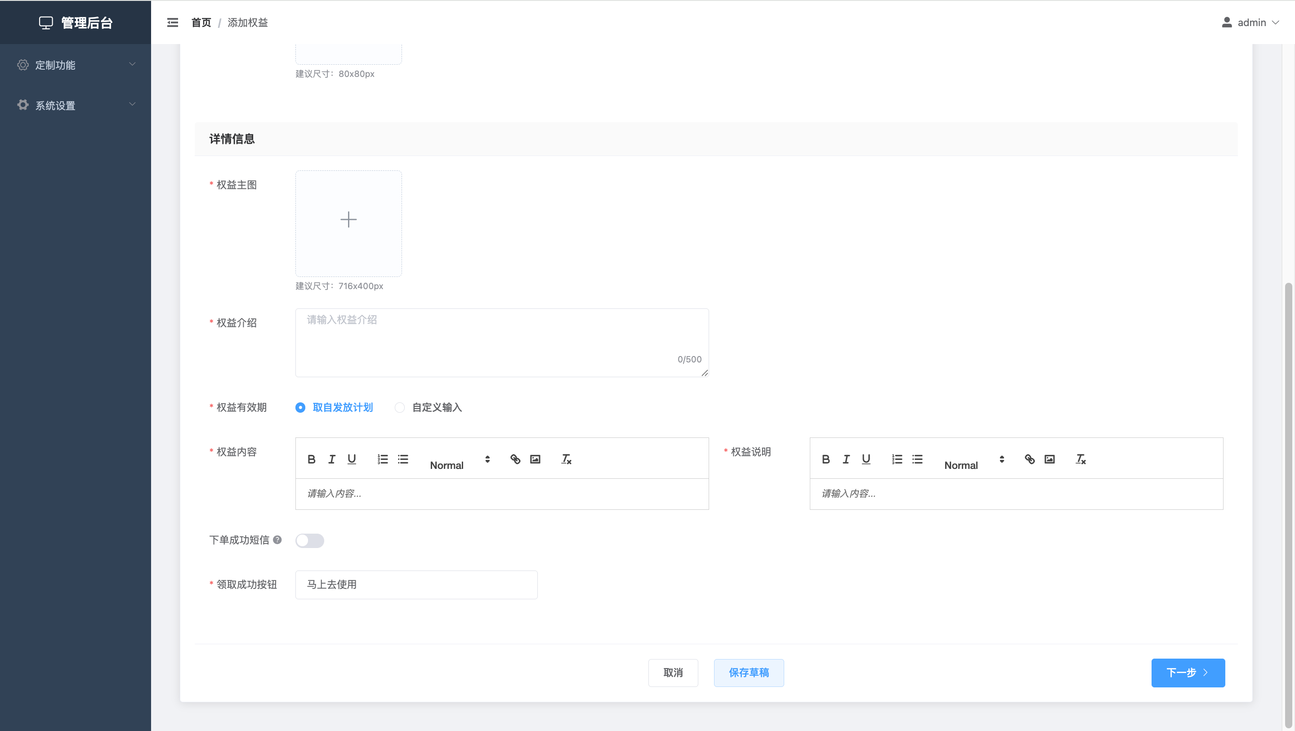Click the 添加权益 breadcrumb
1295x731 pixels.
click(248, 22)
